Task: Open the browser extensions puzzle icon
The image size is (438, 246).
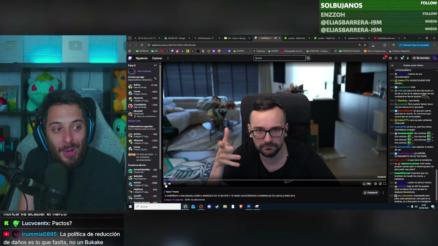Action: coord(385,45)
